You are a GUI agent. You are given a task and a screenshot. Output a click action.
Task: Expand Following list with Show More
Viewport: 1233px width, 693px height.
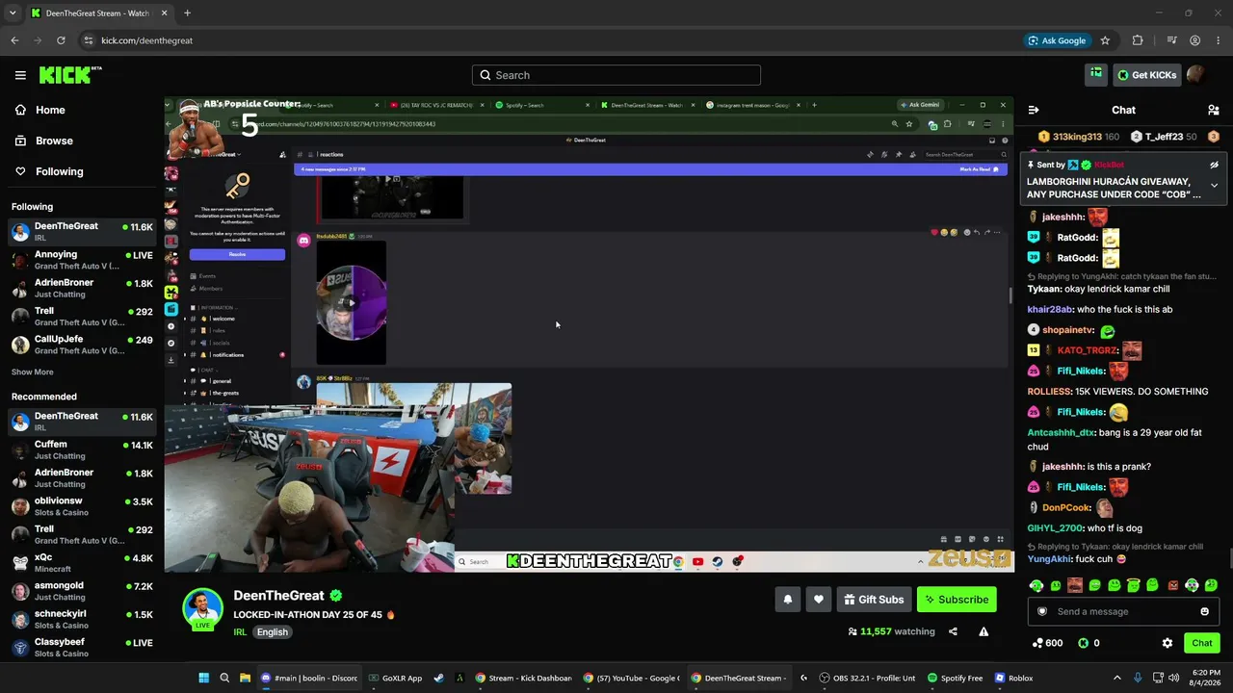[x=33, y=372]
